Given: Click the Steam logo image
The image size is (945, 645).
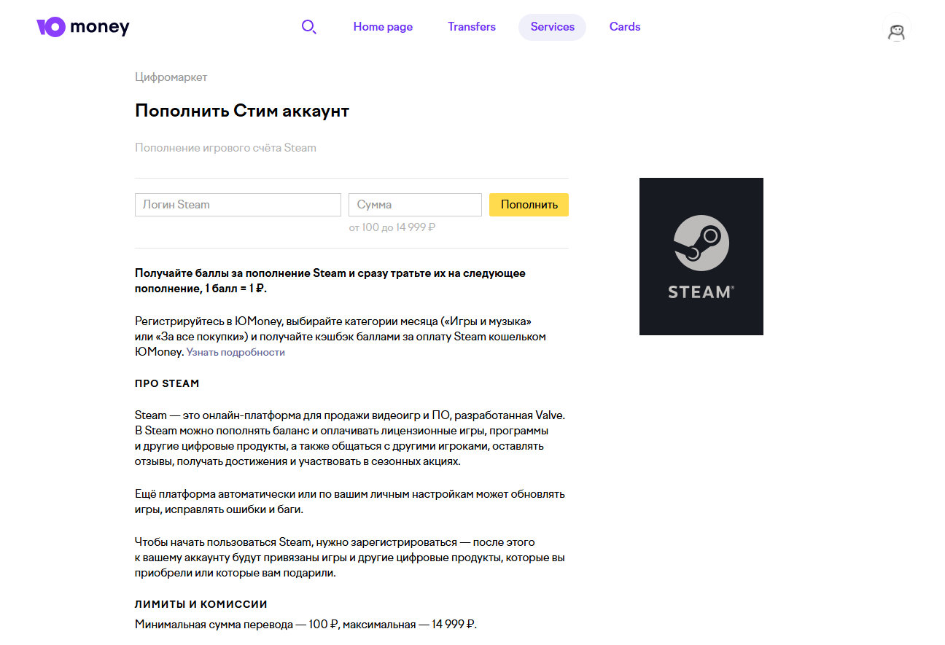Looking at the screenshot, I should pyautogui.click(x=701, y=257).
